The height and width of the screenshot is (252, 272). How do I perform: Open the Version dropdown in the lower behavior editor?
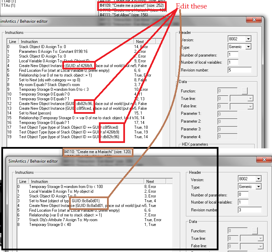[x=258, y=178]
